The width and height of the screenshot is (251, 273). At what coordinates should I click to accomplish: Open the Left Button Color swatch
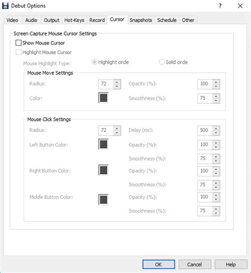(103, 144)
